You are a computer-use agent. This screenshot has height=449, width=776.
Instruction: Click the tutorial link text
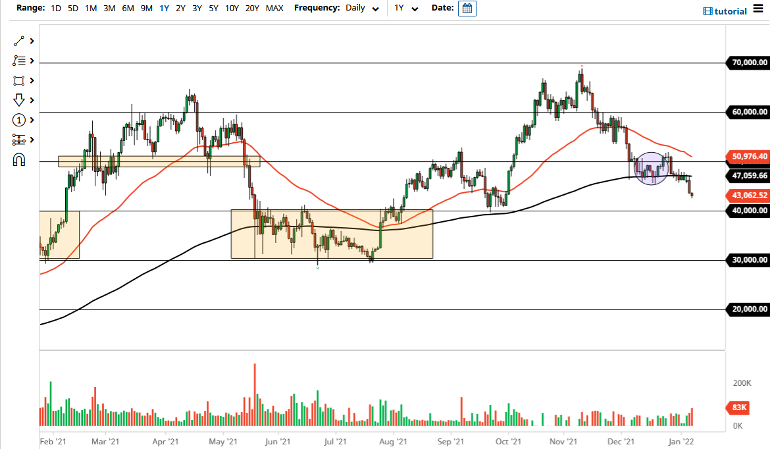point(732,11)
